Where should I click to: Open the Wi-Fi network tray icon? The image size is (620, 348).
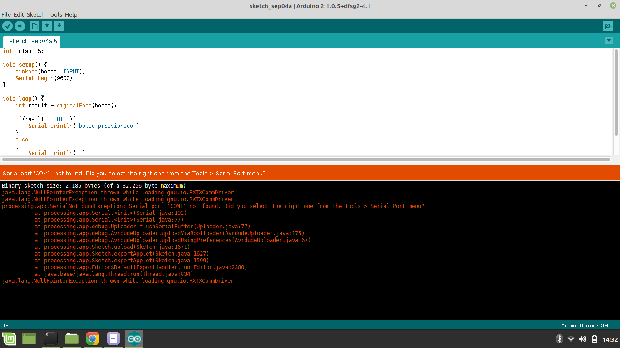[571, 339]
